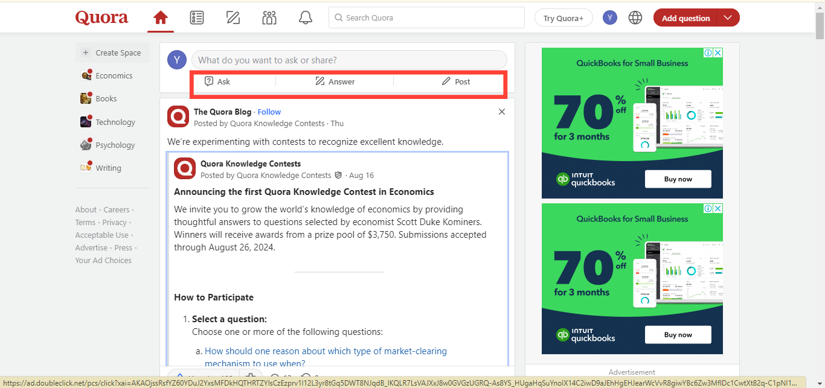The image size is (825, 388).
Task: Open the market-clearing mechanism question link
Action: point(325,351)
